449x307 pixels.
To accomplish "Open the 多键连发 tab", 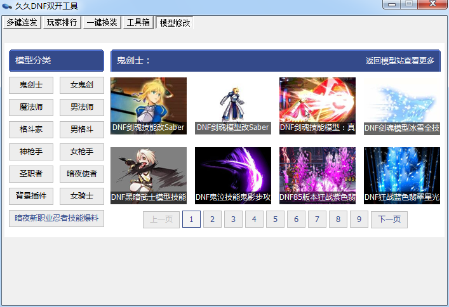I will (x=22, y=22).
